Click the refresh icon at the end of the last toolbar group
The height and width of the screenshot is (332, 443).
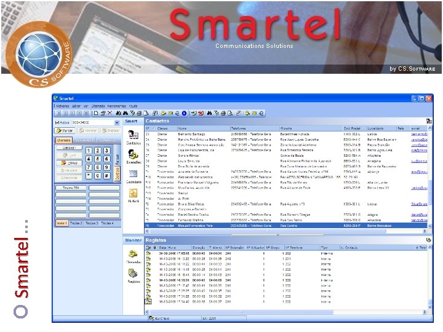click(x=261, y=113)
